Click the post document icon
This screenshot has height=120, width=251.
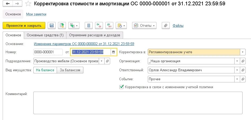pos(62,25)
